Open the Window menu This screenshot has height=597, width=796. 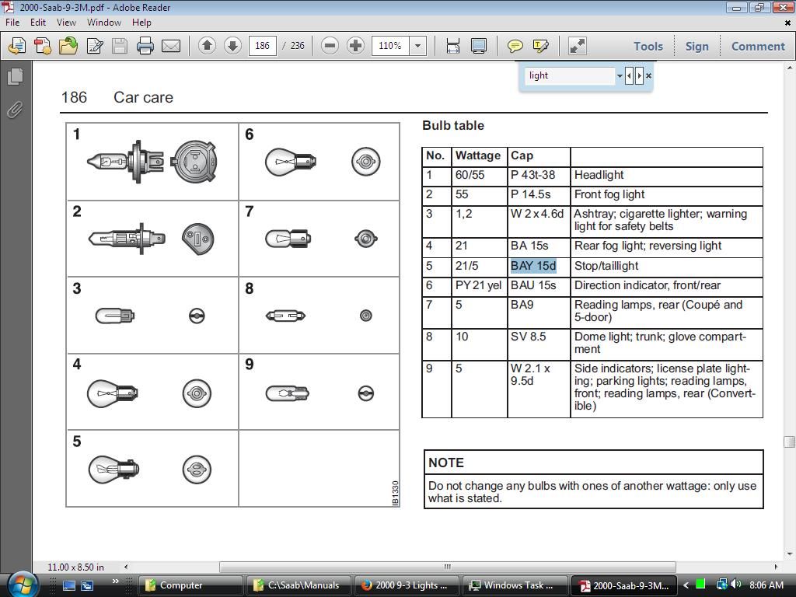(103, 23)
